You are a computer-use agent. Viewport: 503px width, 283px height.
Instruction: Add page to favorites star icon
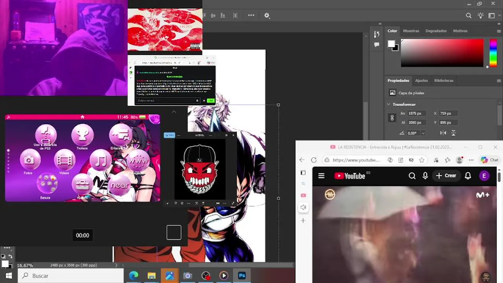pyautogui.click(x=422, y=160)
